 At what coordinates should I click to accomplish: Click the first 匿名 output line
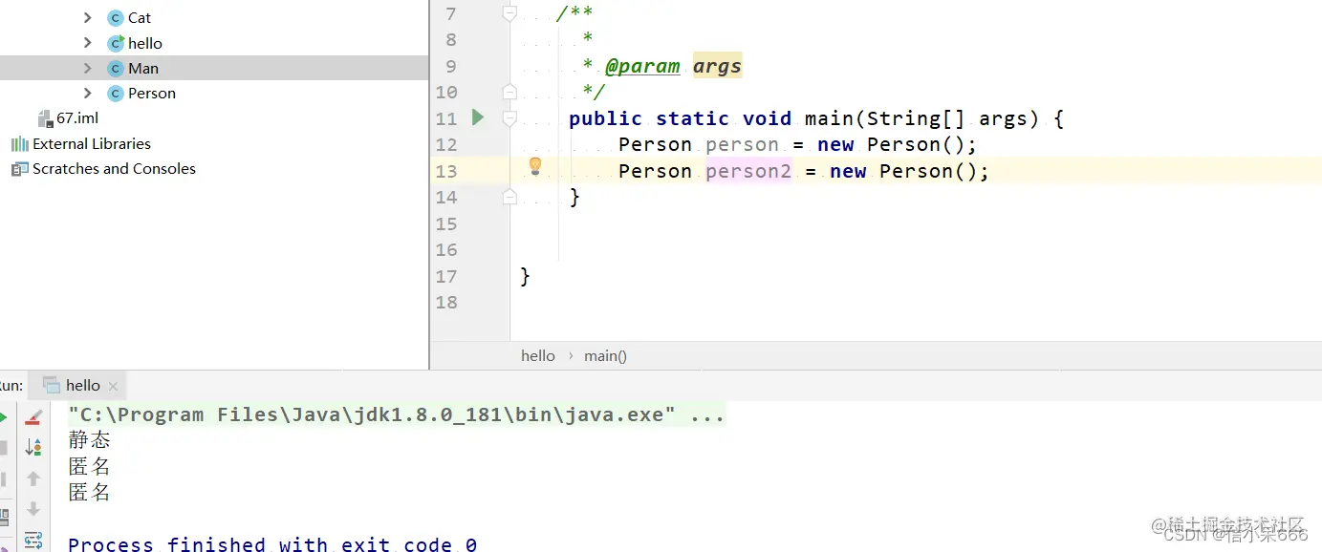point(90,466)
